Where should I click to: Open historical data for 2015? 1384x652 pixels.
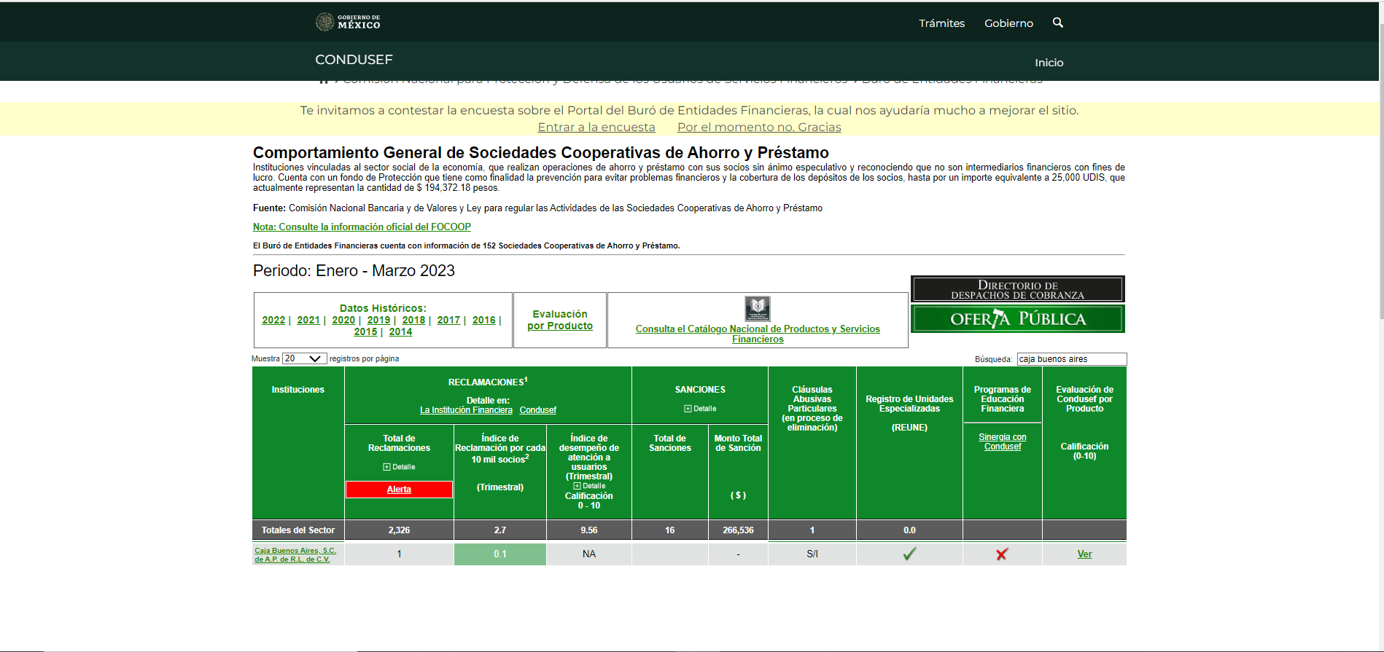(365, 331)
